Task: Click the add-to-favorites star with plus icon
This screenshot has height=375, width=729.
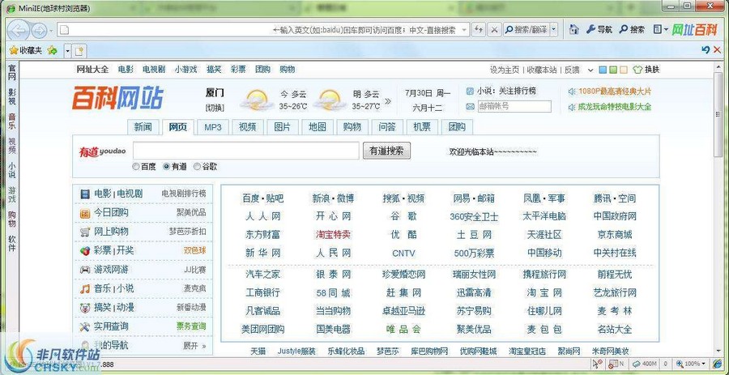Action: 52,50
